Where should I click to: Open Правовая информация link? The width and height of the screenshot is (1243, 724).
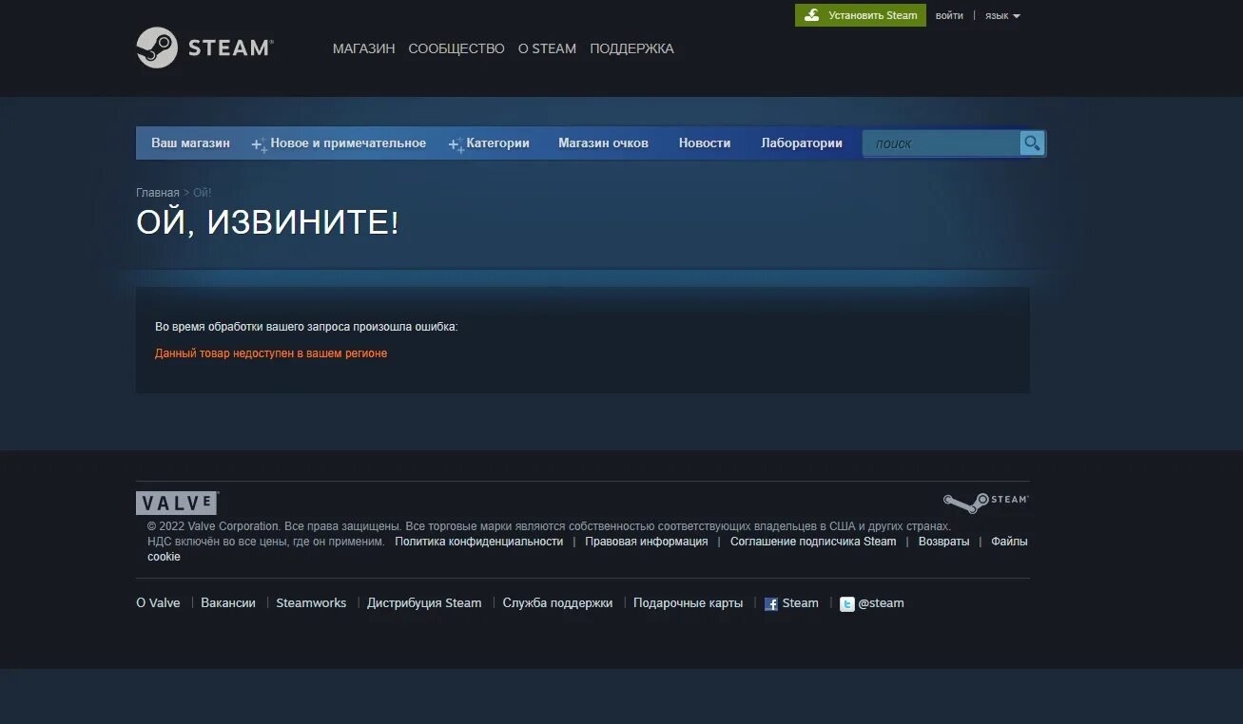click(647, 542)
